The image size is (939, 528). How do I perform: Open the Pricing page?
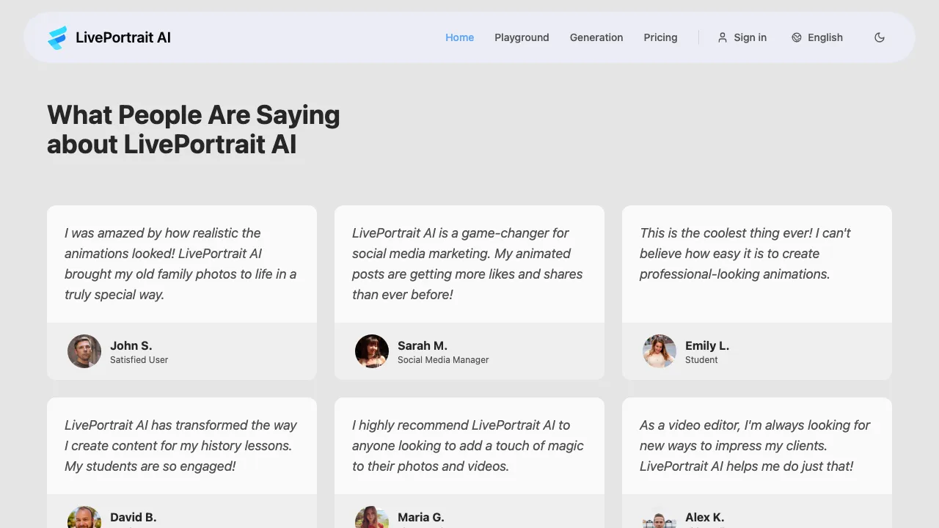[x=660, y=37]
